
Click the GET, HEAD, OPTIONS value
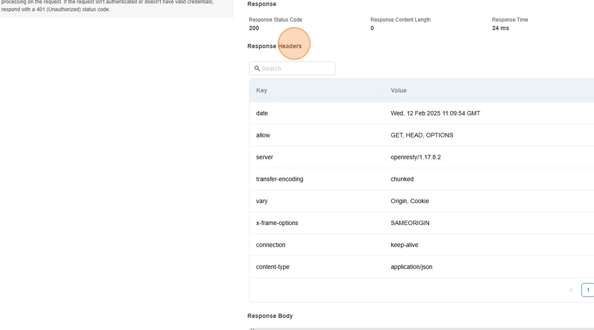click(422, 135)
